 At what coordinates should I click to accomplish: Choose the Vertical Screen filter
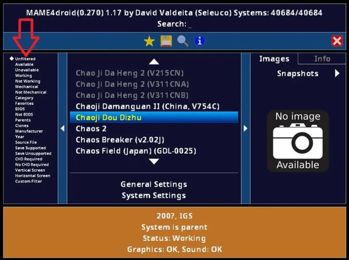(x=30, y=170)
